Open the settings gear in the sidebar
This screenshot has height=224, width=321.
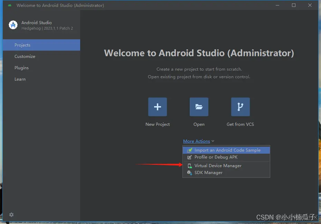(11, 215)
